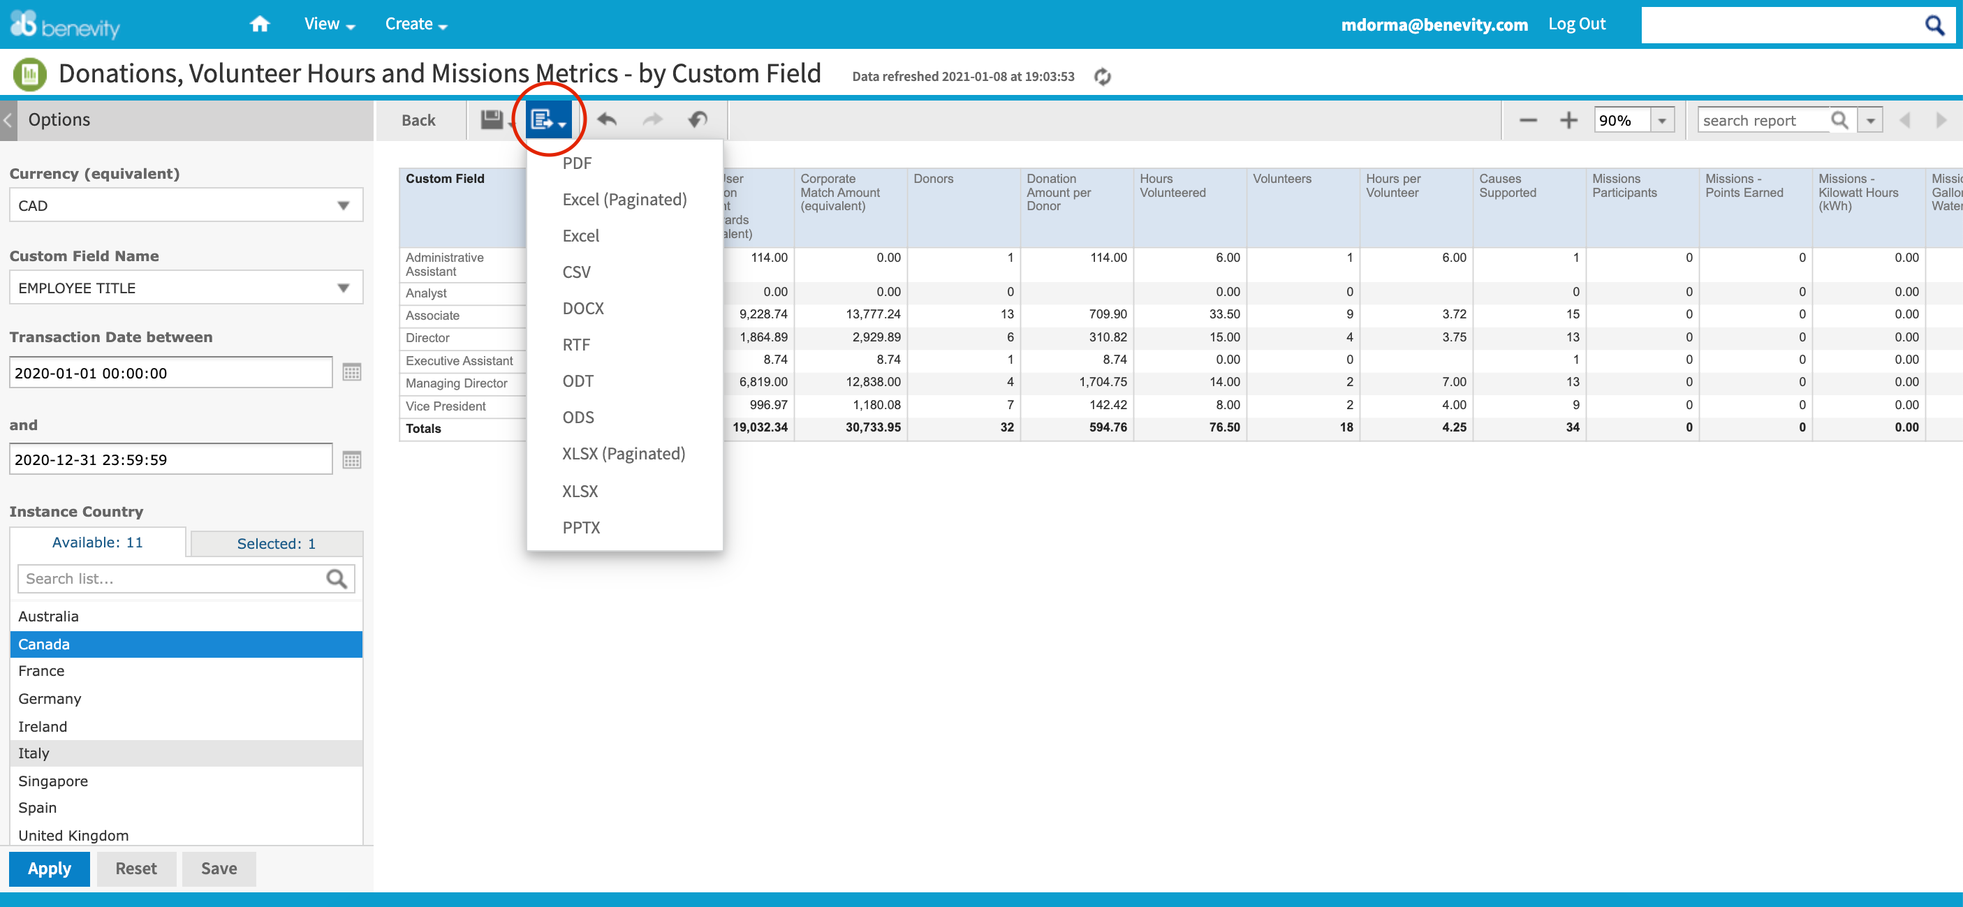The image size is (1963, 907).
Task: Focus the top global search field
Action: (1781, 25)
